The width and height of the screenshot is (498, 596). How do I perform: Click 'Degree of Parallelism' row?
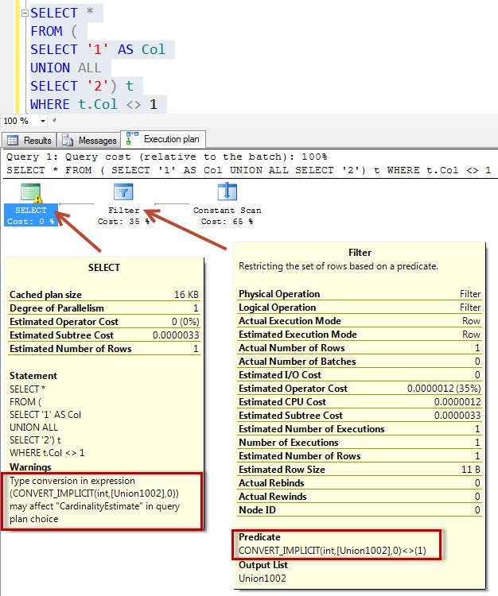coord(104,308)
